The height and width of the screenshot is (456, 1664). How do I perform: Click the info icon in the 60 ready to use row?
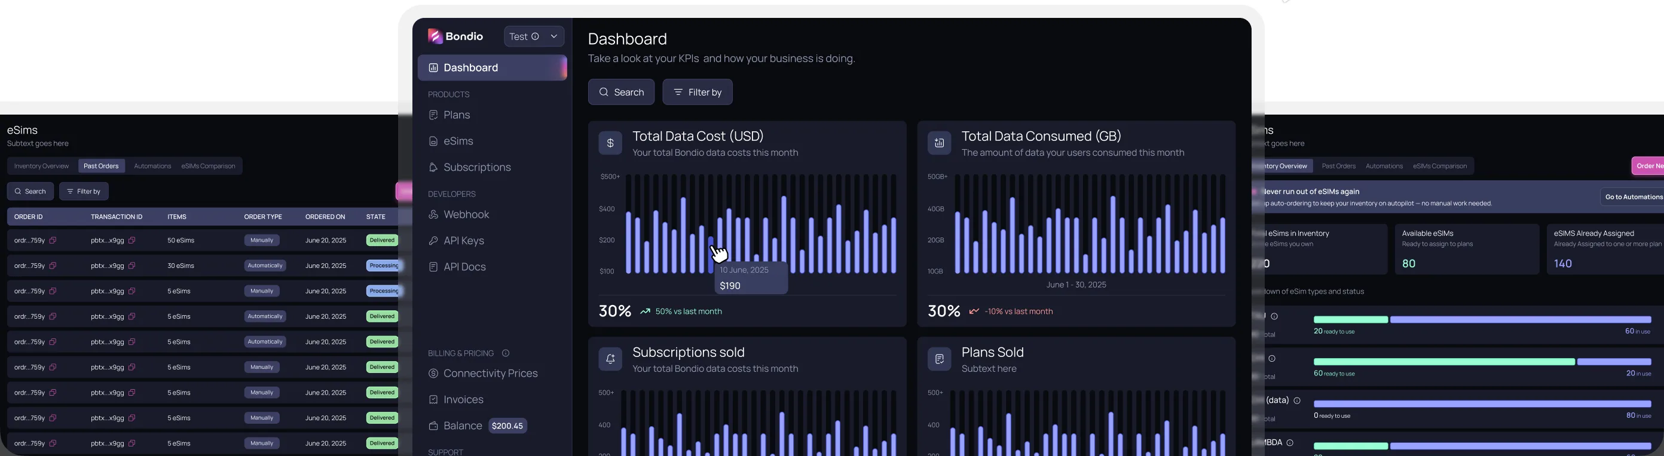click(x=1272, y=359)
